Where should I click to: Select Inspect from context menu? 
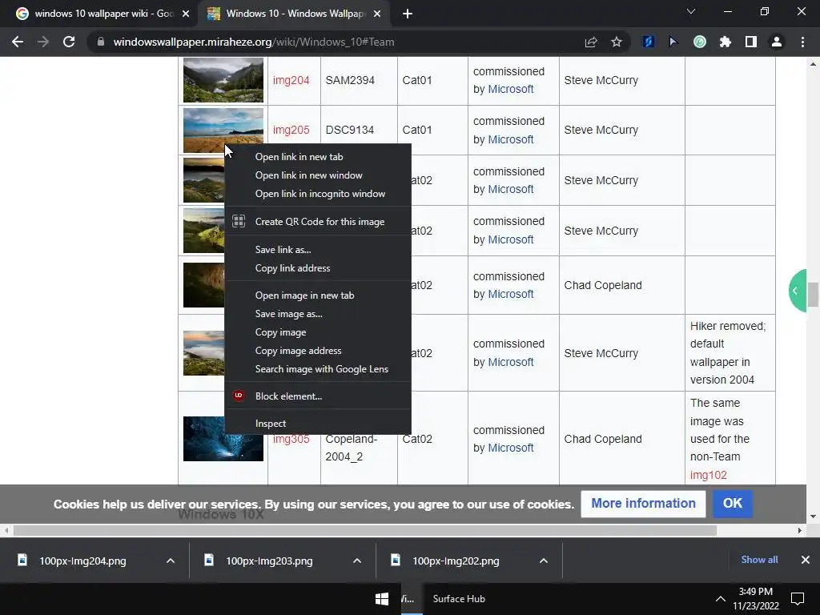pyautogui.click(x=317, y=424)
